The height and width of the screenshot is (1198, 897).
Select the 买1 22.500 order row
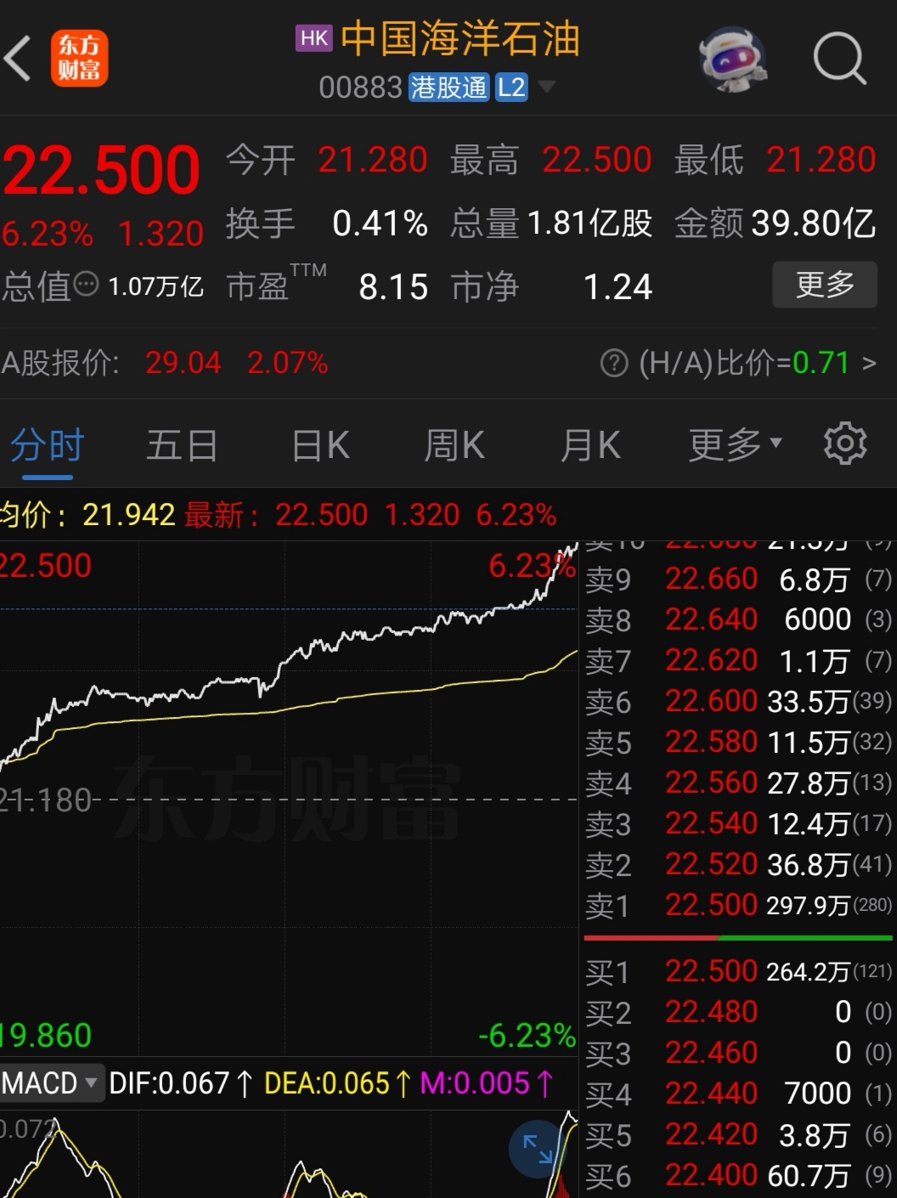point(738,972)
